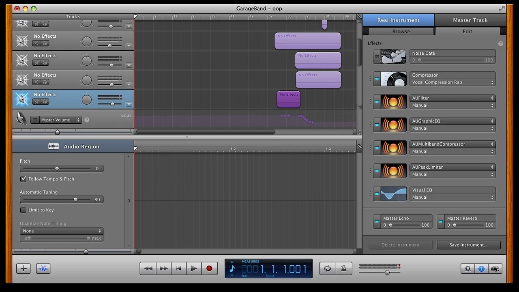Toggle the Master Volume automation enable box

click(x=35, y=120)
